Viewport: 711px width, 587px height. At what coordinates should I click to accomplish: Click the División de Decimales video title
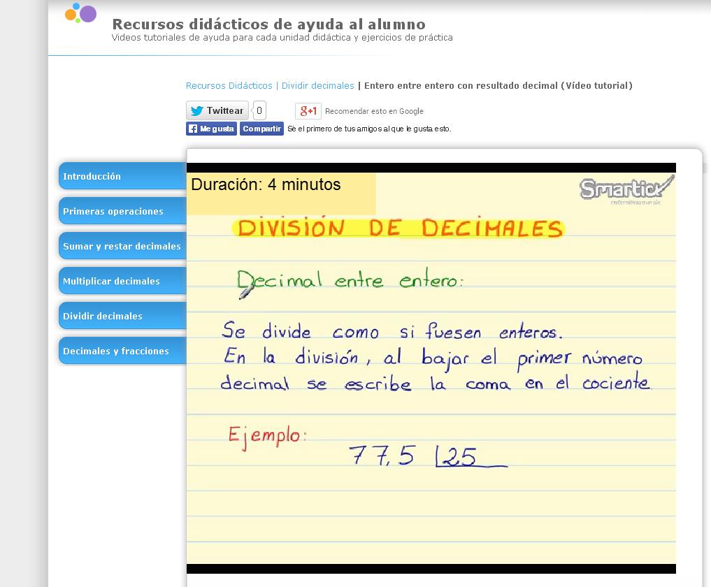point(400,229)
